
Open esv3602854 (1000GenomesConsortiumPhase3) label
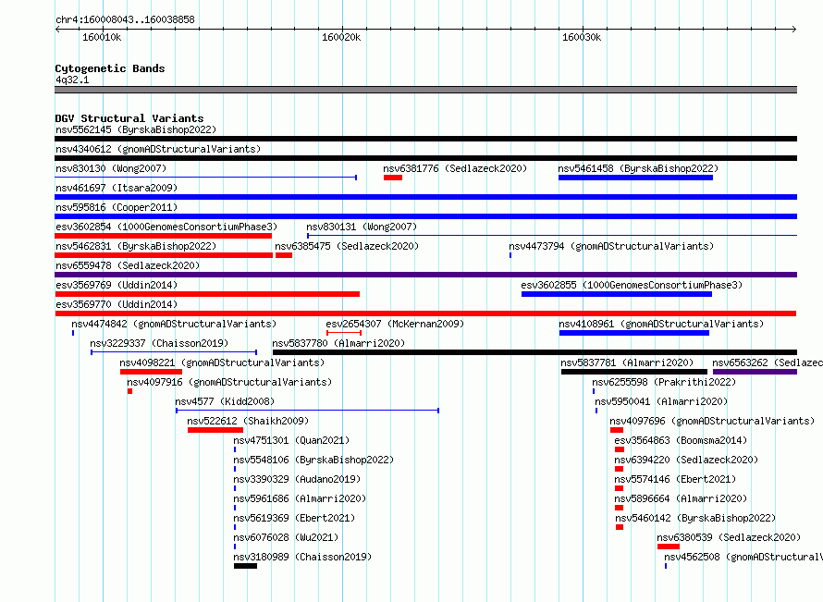click(x=166, y=227)
